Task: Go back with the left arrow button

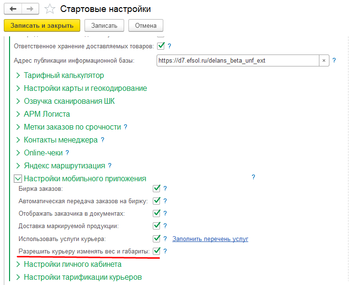Action: point(13,9)
